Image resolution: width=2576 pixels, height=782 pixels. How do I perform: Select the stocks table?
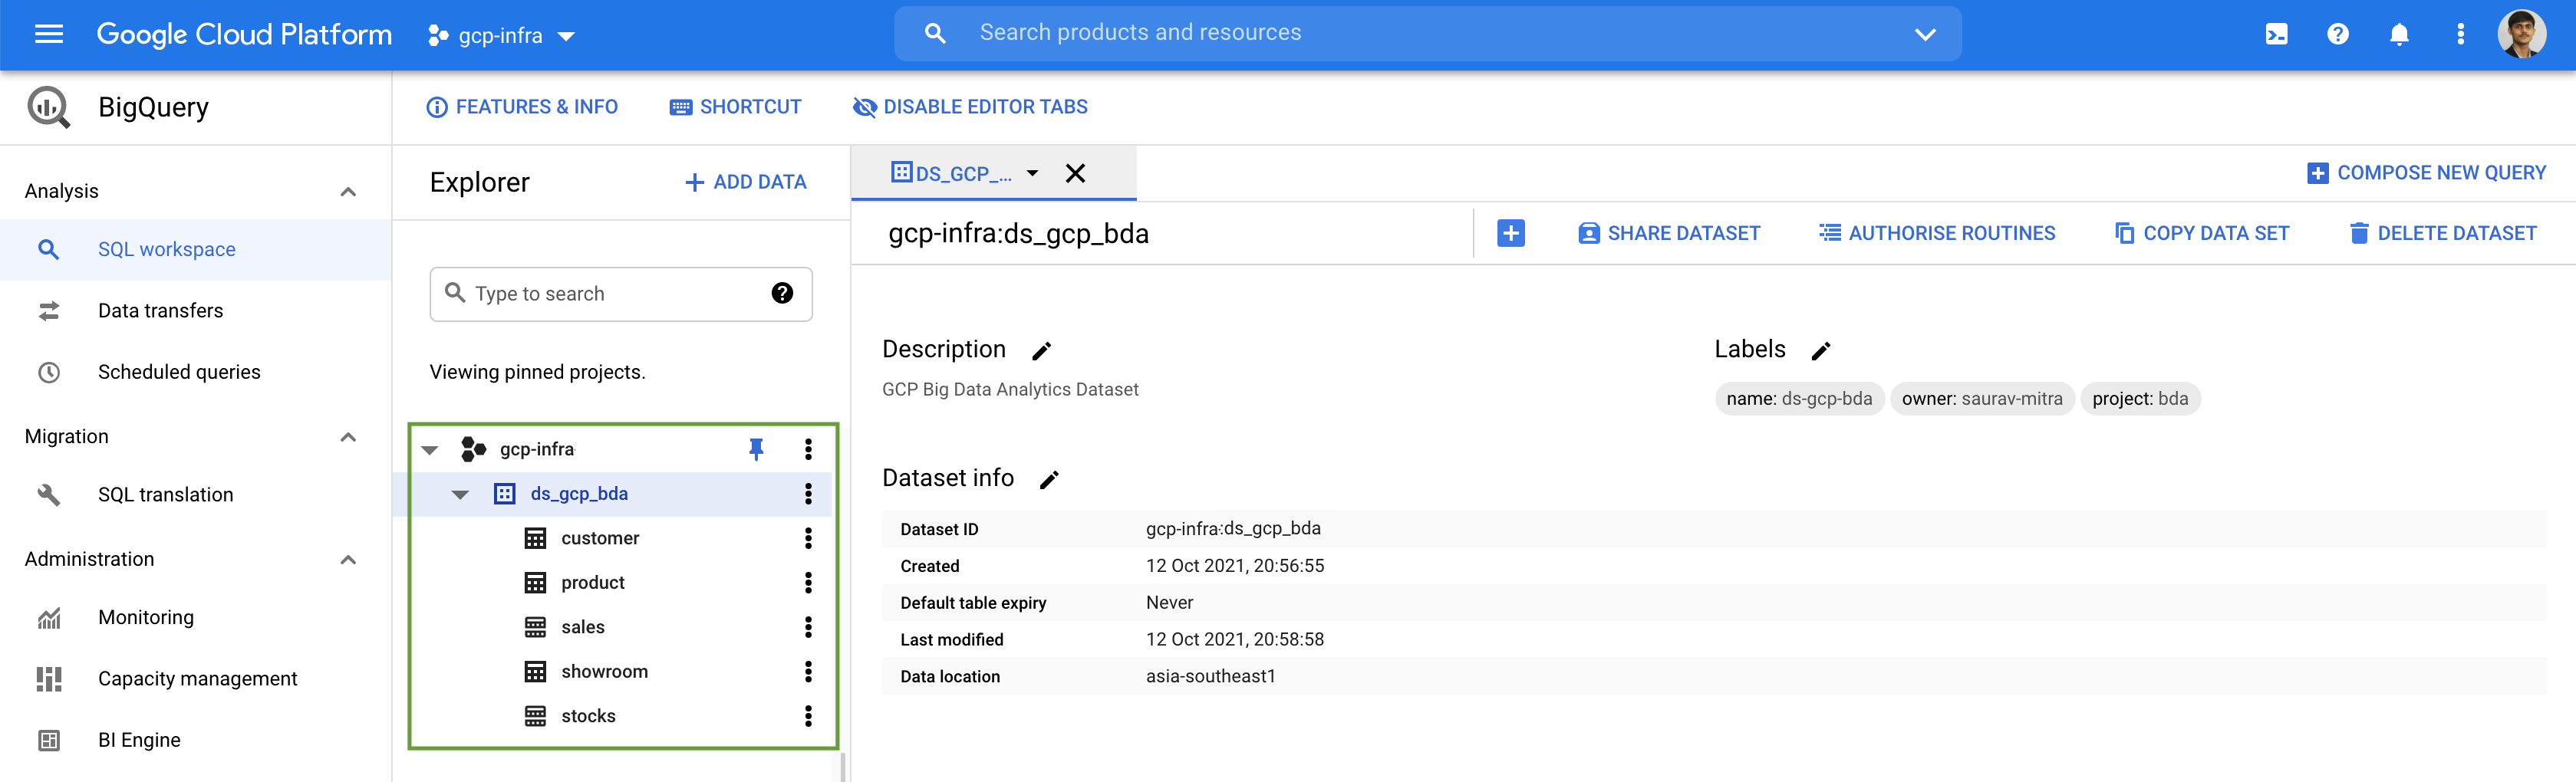click(x=588, y=716)
